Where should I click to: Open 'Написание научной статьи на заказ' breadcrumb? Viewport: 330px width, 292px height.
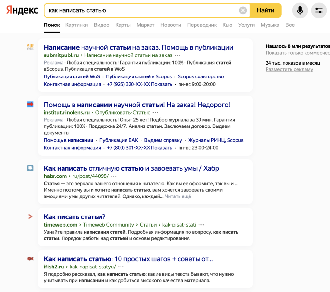[x=128, y=55]
